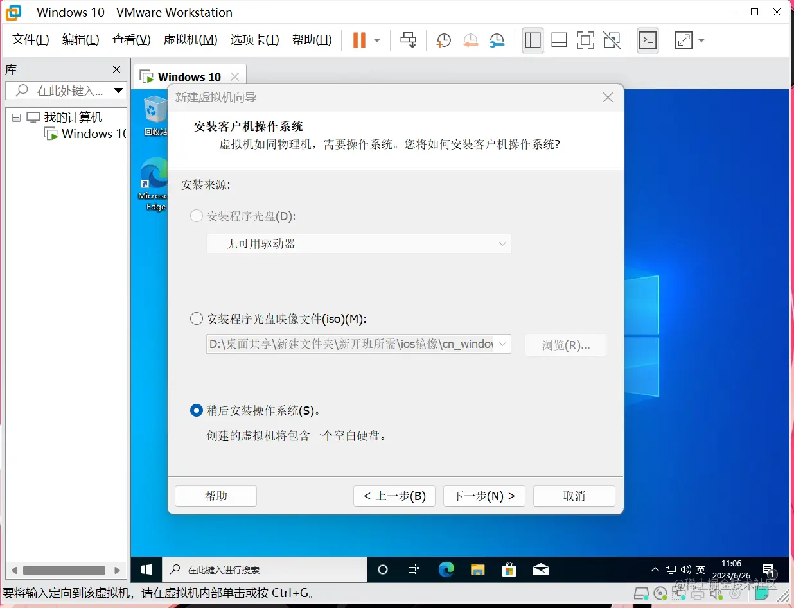This screenshot has width=794, height=608.
Task: Expand the ISO image path dropdown
Action: [503, 344]
